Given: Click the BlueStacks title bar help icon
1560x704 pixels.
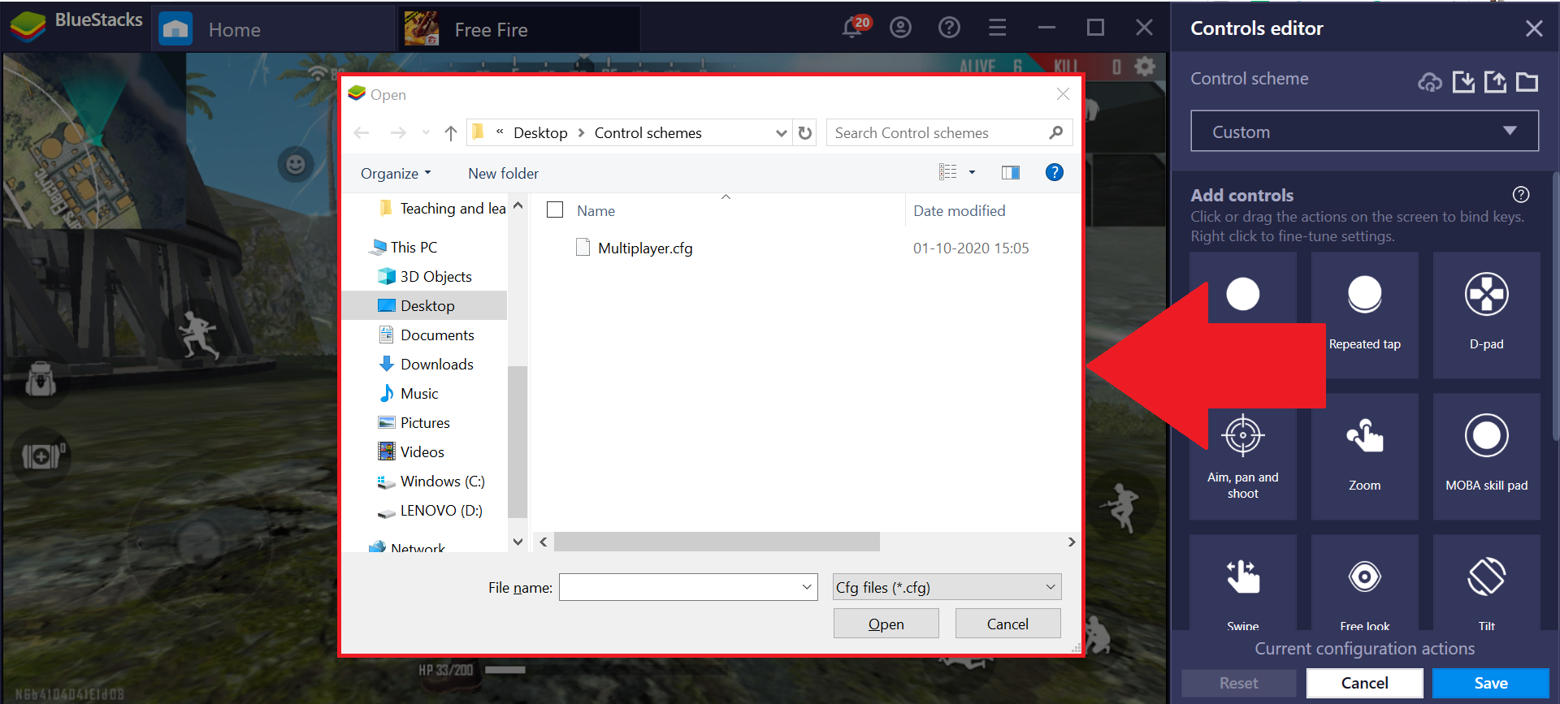Looking at the screenshot, I should (x=949, y=28).
